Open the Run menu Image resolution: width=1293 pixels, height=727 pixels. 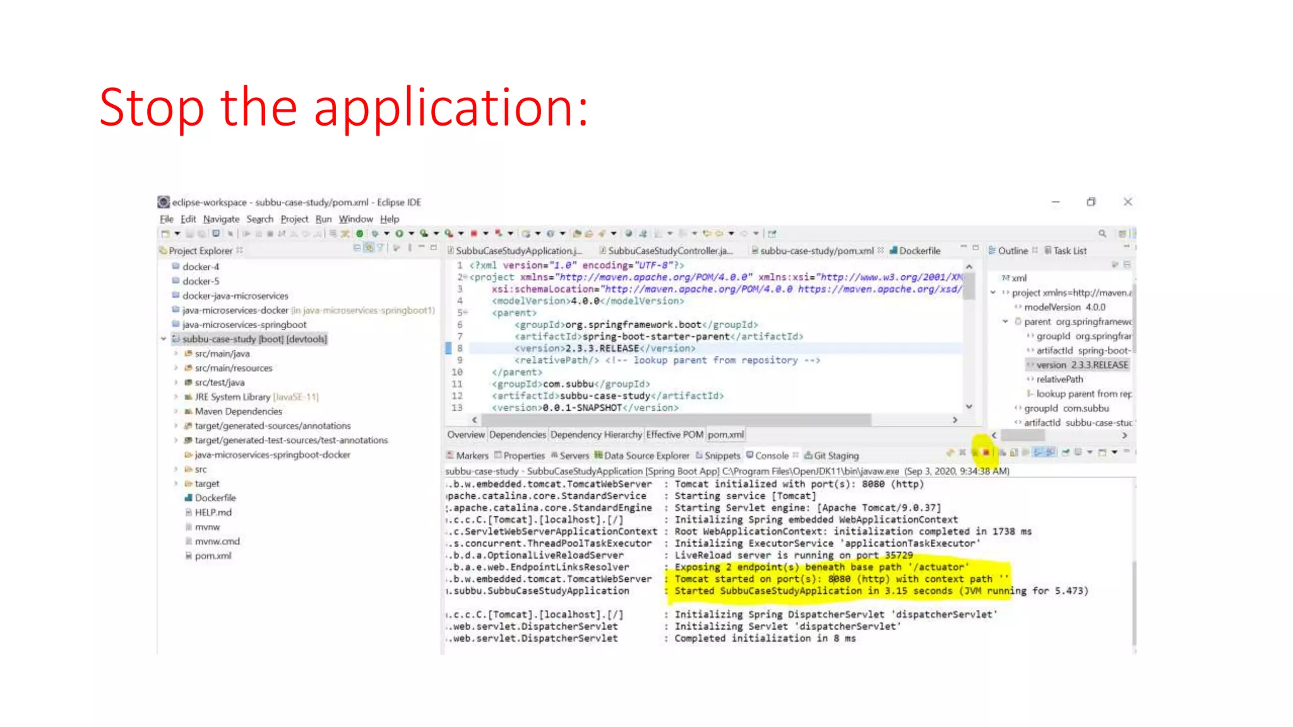[323, 219]
